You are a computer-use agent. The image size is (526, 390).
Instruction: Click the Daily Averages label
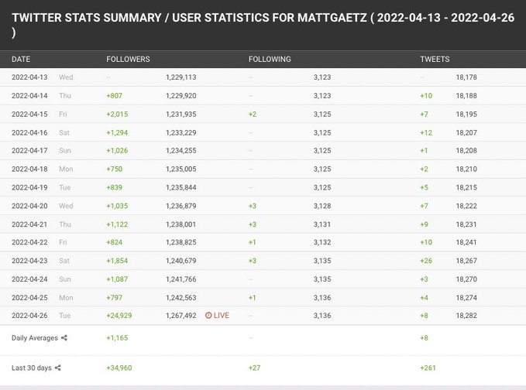(35, 337)
